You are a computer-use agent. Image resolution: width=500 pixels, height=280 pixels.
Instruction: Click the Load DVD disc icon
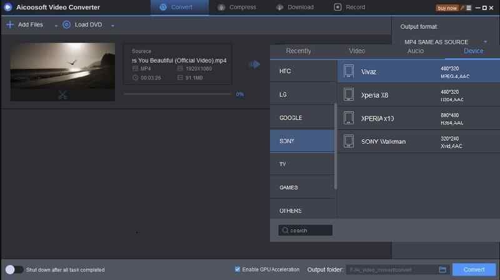tap(66, 24)
